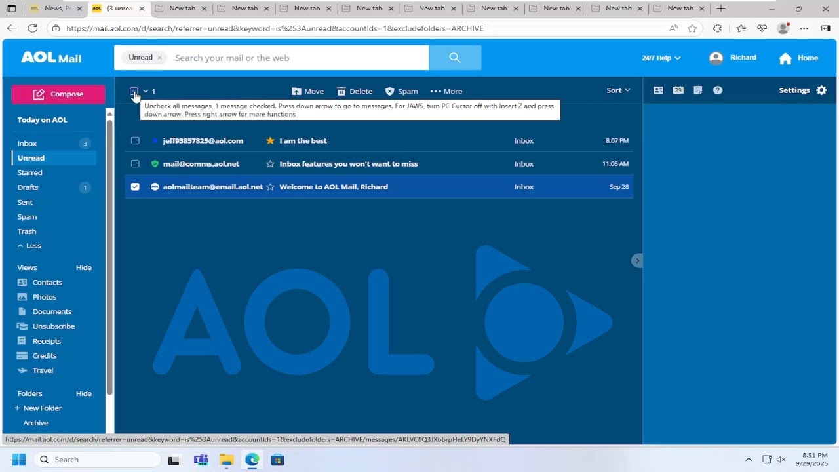Open the Unsubscribe view
The width and height of the screenshot is (839, 472).
[54, 326]
